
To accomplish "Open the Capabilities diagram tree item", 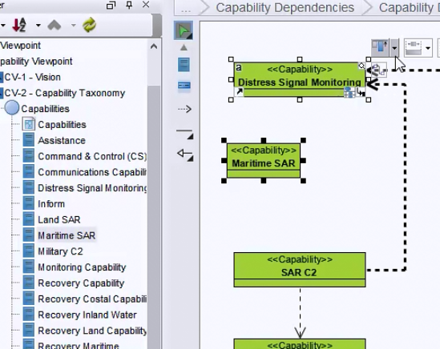I will 62,124.
